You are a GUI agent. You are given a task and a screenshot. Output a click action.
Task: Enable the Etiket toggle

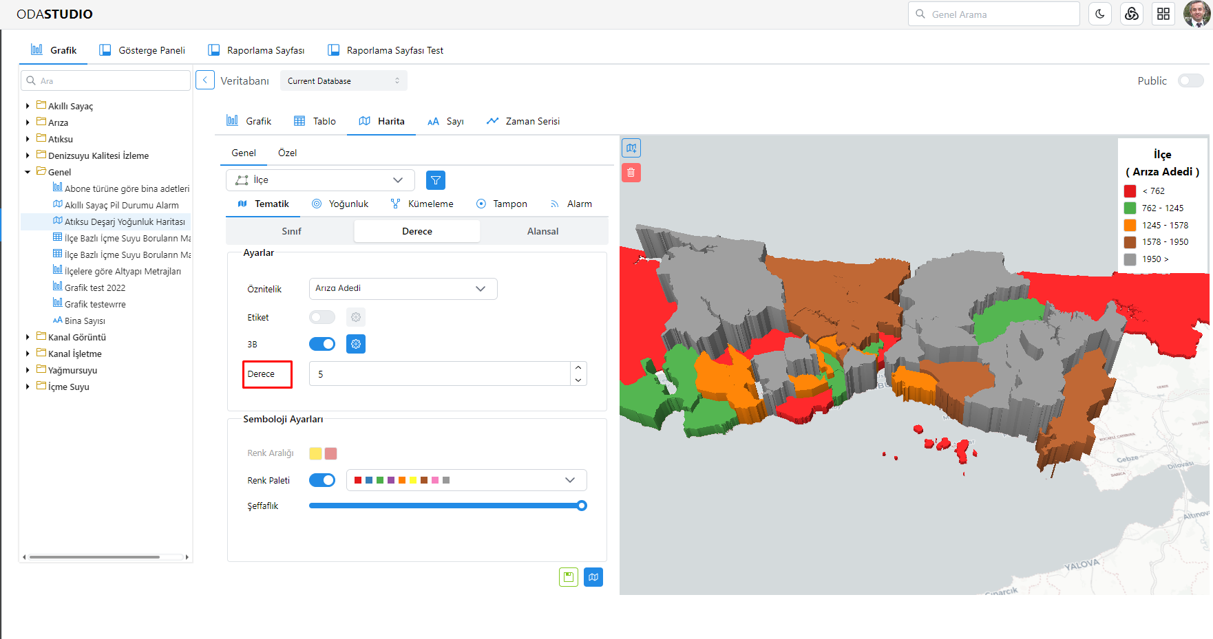tap(321, 317)
